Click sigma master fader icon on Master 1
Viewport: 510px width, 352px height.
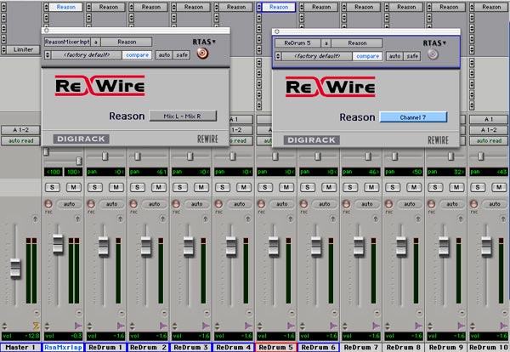click(36, 326)
